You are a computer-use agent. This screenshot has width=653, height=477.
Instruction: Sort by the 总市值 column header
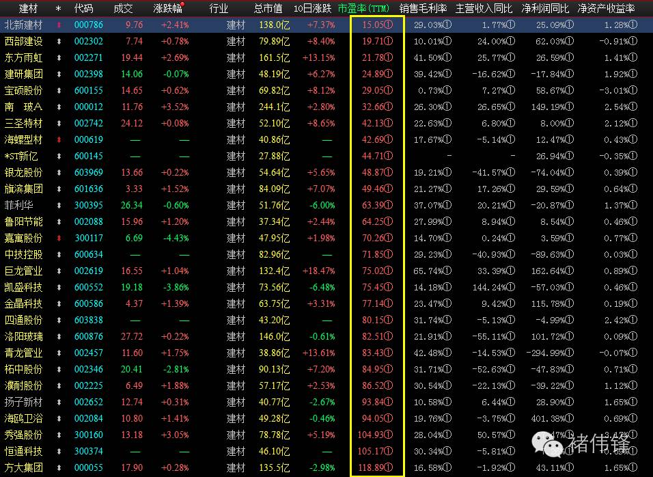tap(268, 8)
